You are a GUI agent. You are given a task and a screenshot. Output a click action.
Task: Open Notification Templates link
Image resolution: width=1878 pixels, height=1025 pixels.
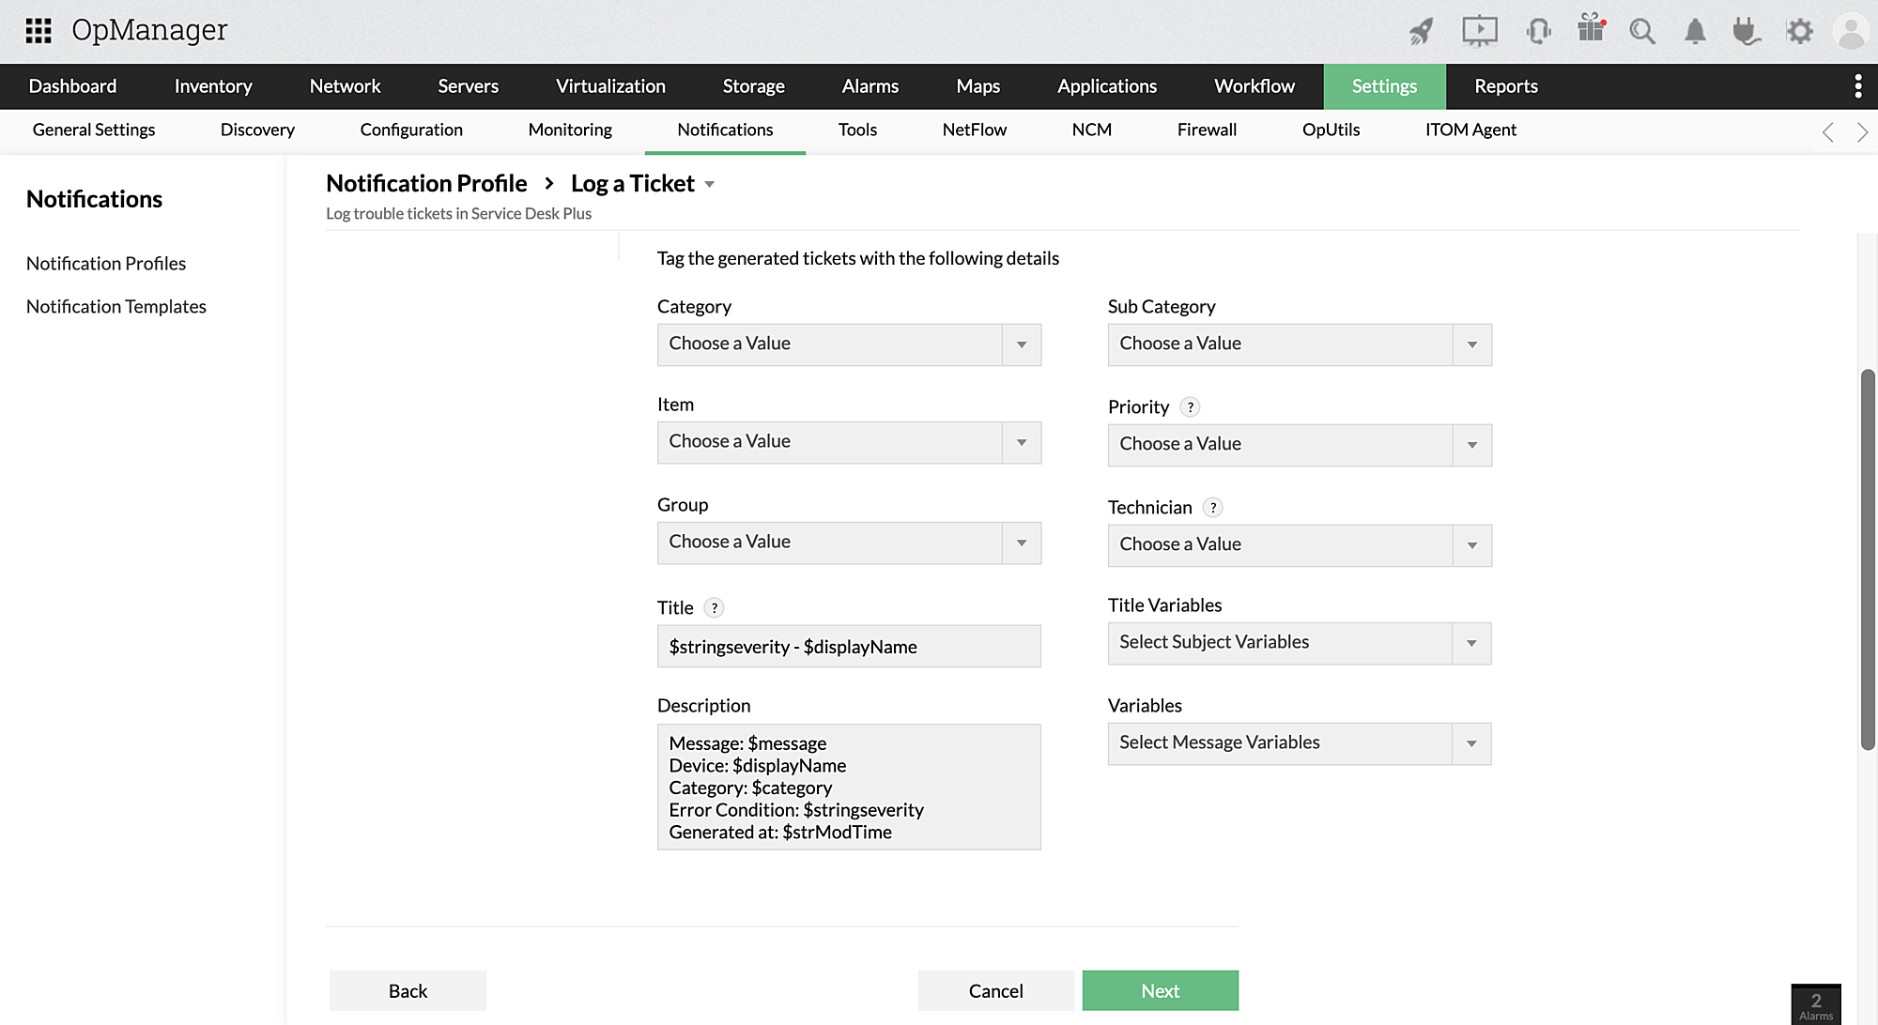point(116,307)
